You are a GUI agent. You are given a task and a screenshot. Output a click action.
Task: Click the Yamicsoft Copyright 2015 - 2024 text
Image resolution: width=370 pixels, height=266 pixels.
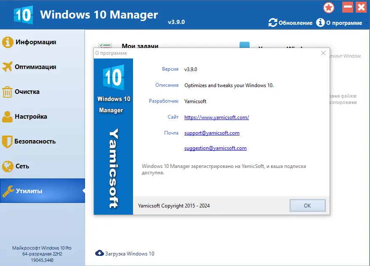coord(174,206)
